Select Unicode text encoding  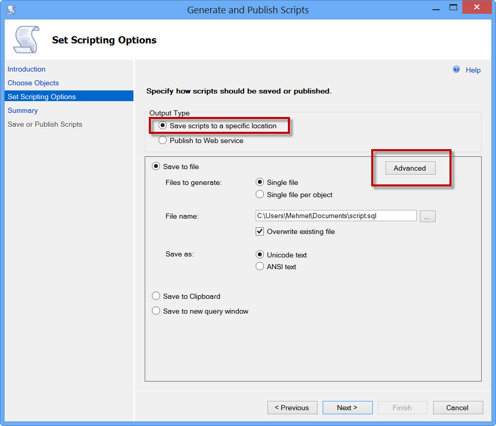click(x=260, y=255)
